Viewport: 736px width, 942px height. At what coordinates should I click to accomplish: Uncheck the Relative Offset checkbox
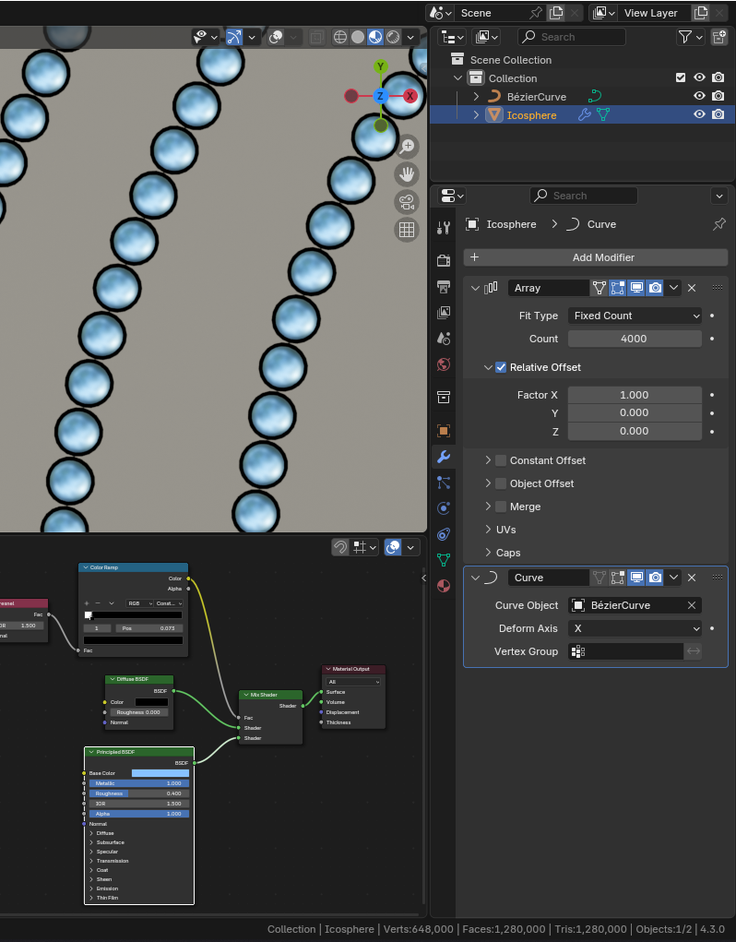coord(502,367)
